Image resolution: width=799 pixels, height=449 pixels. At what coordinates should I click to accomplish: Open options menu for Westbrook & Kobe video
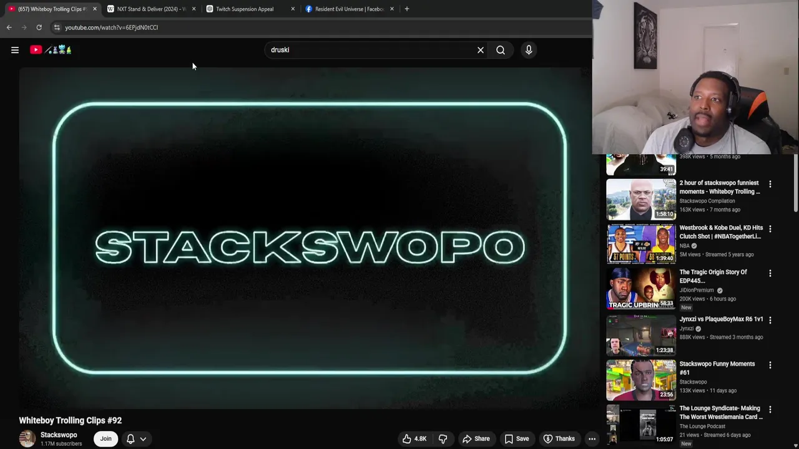tap(770, 229)
